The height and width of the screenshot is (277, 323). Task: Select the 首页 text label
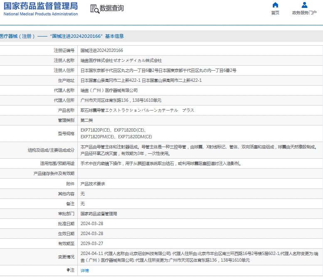click(x=275, y=13)
